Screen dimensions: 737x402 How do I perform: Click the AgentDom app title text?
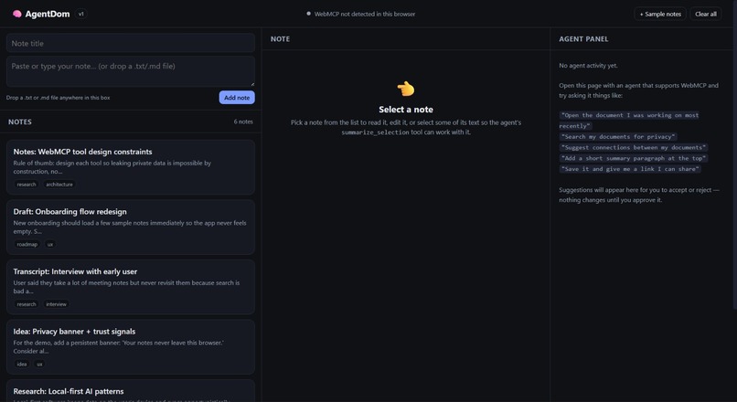click(x=48, y=14)
